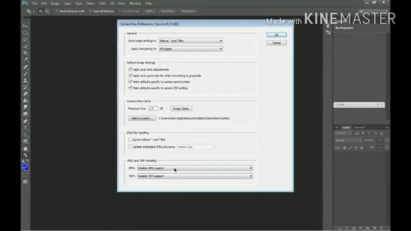Open the Layers panel flyout menu

387,128
